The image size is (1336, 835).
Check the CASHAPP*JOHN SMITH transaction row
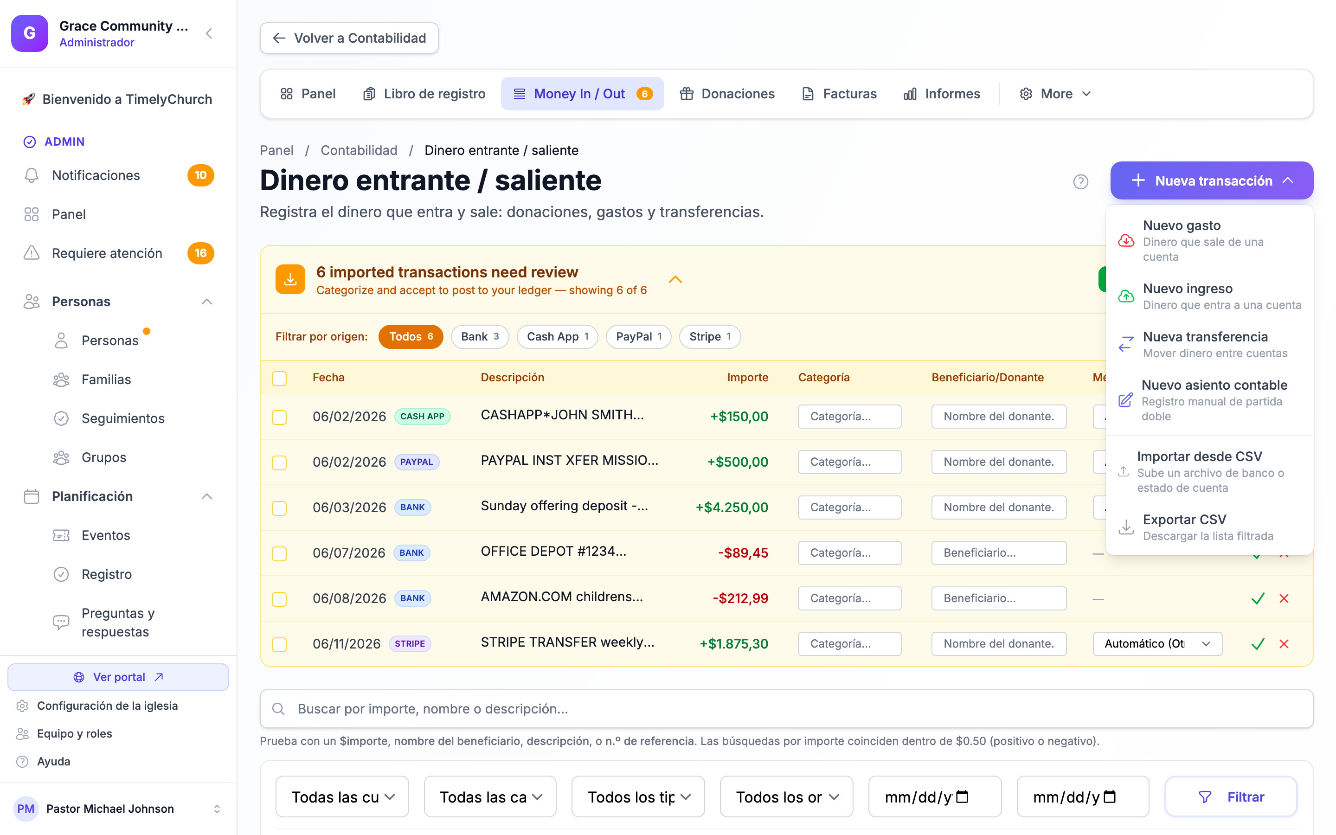tap(279, 417)
